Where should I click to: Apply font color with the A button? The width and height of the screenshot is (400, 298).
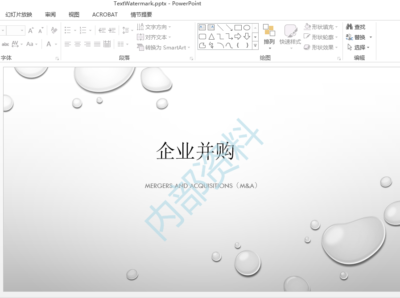tap(49, 44)
